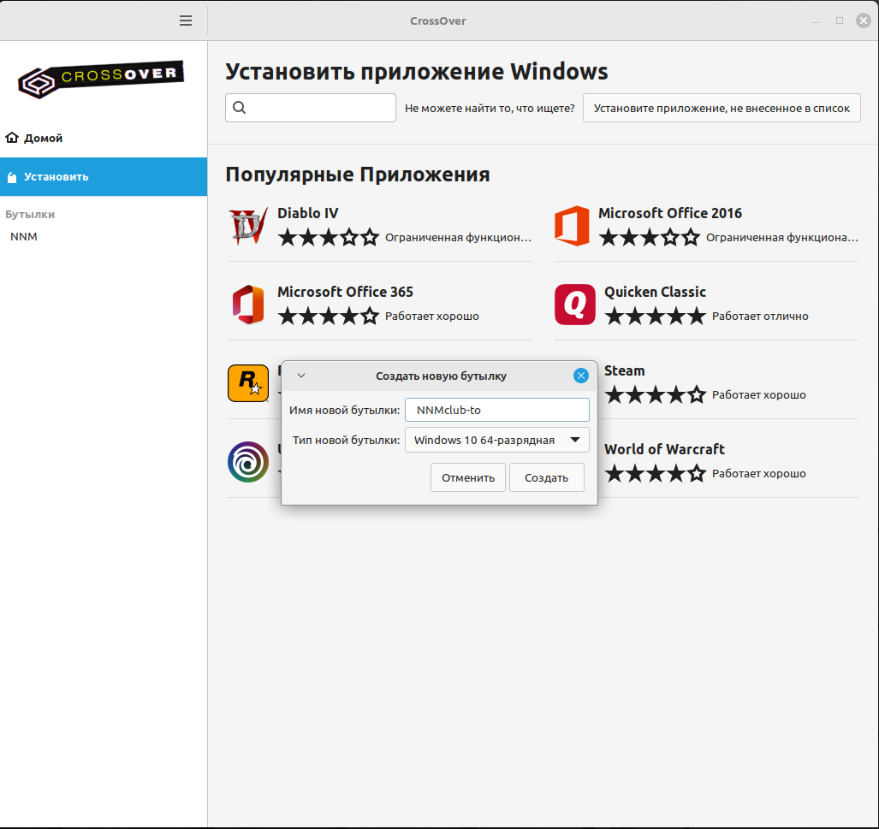
Task: Click the CrossOver logo in sidebar
Action: click(x=103, y=79)
